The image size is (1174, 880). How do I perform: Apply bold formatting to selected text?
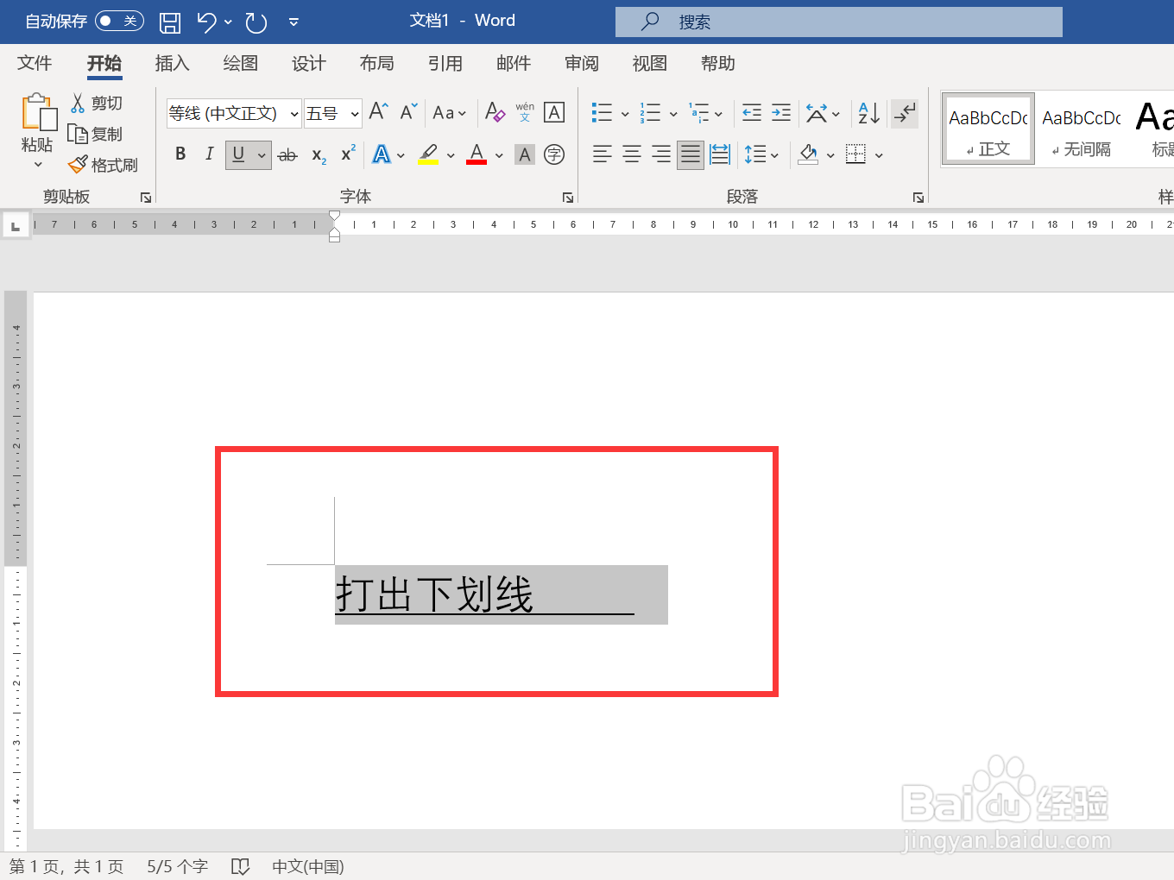pos(180,154)
